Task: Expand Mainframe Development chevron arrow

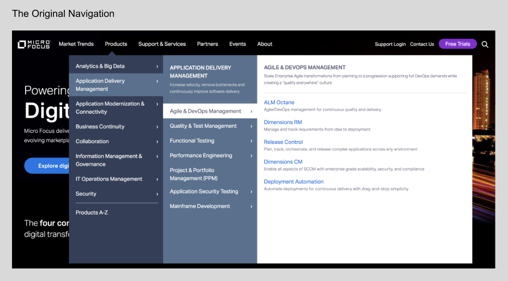Action: pyautogui.click(x=251, y=206)
